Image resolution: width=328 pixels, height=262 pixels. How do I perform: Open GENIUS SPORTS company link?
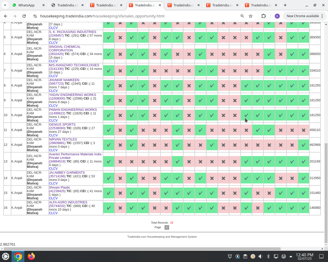pos(62,125)
